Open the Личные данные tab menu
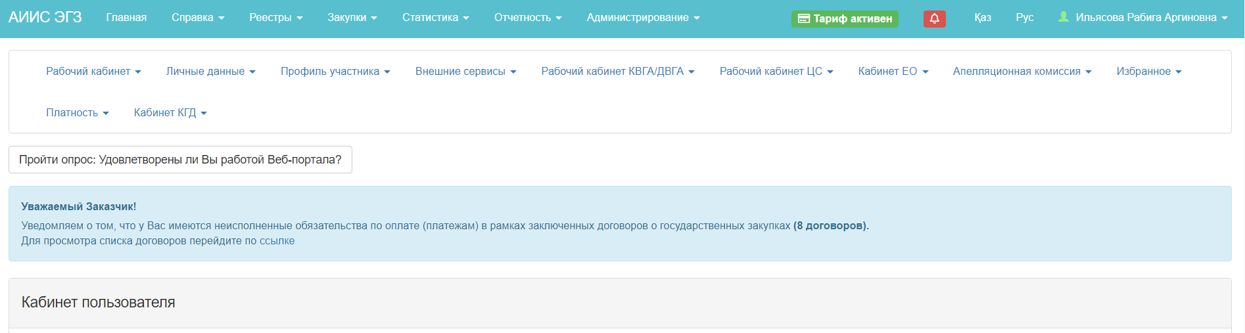This screenshot has height=333, width=1245. 210,72
